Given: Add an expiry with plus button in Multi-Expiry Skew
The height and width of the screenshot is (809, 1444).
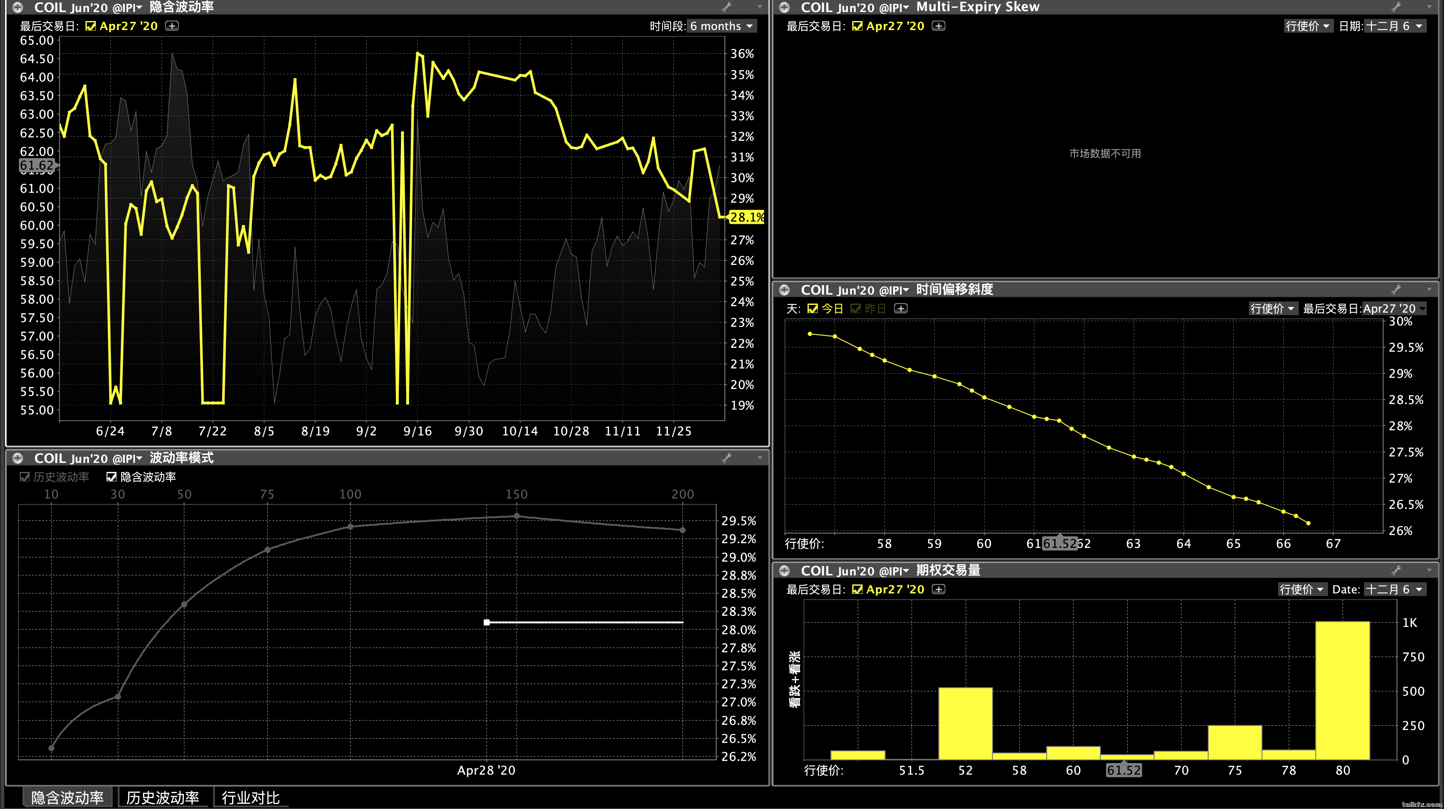Looking at the screenshot, I should (x=938, y=26).
